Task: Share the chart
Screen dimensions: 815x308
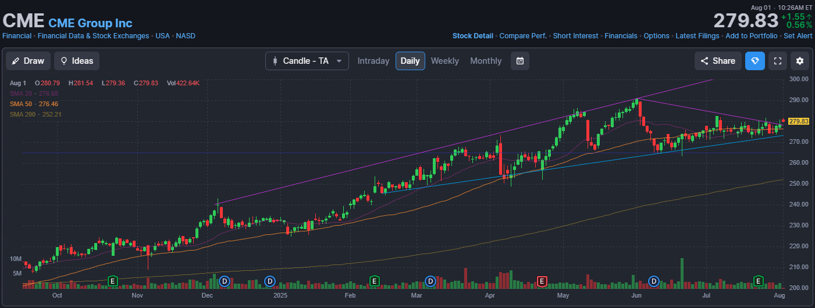Action: point(718,61)
